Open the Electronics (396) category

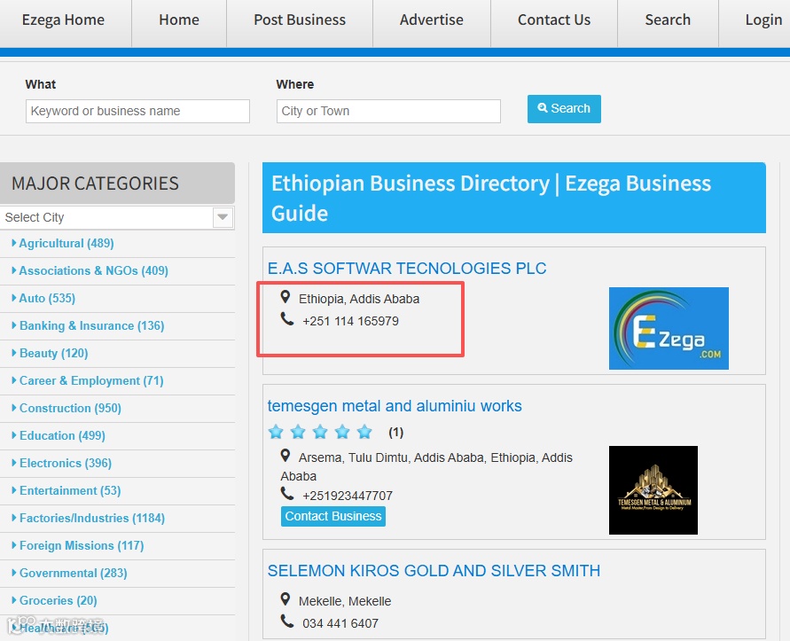tap(65, 463)
